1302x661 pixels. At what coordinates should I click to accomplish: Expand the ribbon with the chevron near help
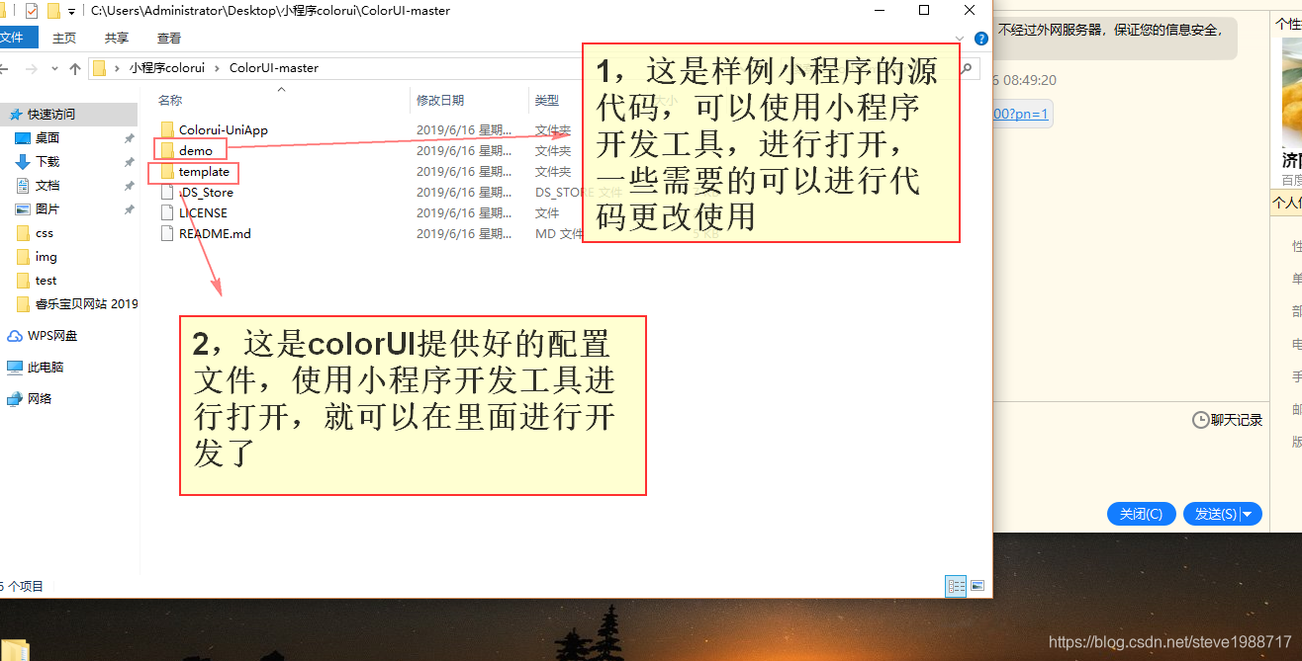[960, 39]
